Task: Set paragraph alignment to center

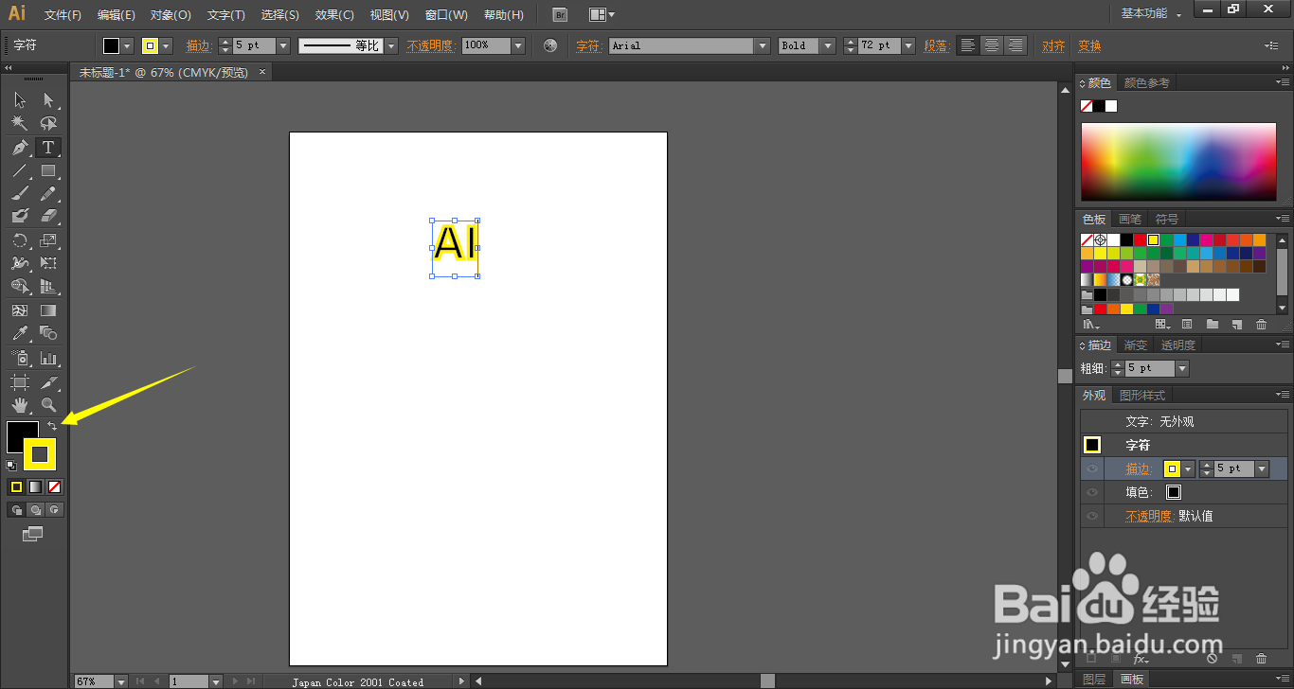Action: tap(992, 45)
